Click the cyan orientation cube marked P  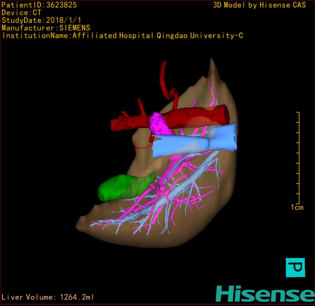pos(295,267)
